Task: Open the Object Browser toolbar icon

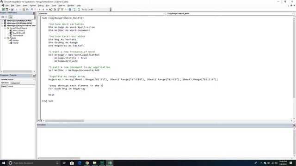Action: coord(62,9)
